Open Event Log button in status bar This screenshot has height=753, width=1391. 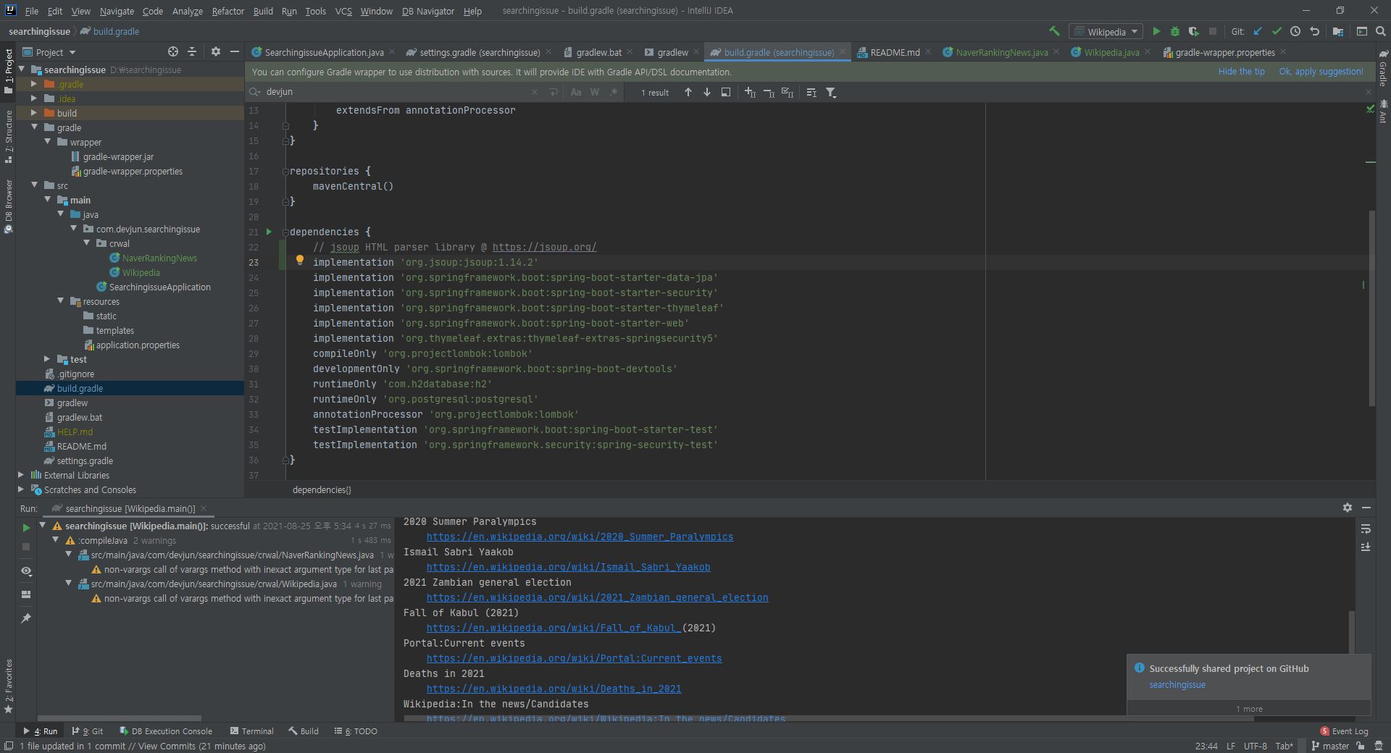click(1345, 731)
